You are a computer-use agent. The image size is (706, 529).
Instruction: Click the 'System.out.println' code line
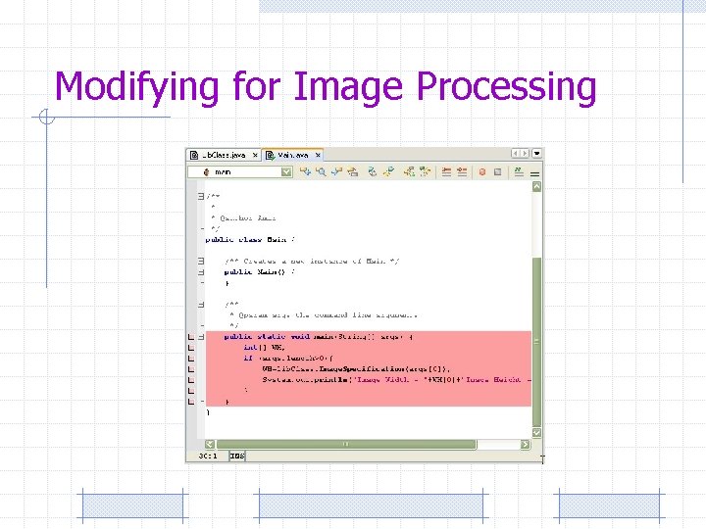coord(396,380)
